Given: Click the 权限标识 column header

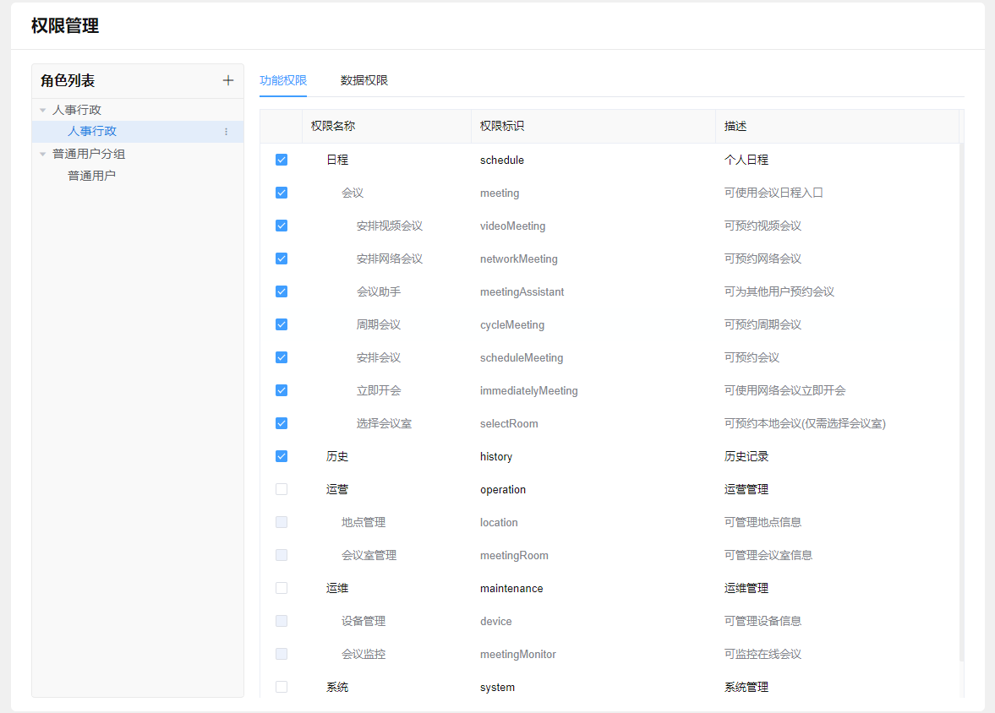Looking at the screenshot, I should (502, 126).
